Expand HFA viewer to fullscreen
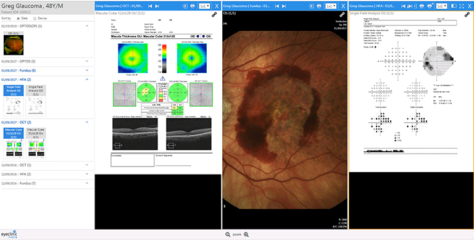 [x=462, y=6]
